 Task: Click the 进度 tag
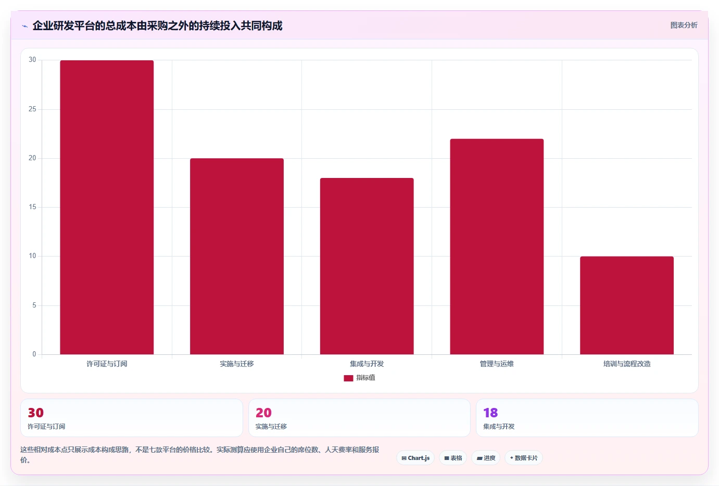tap(486, 458)
